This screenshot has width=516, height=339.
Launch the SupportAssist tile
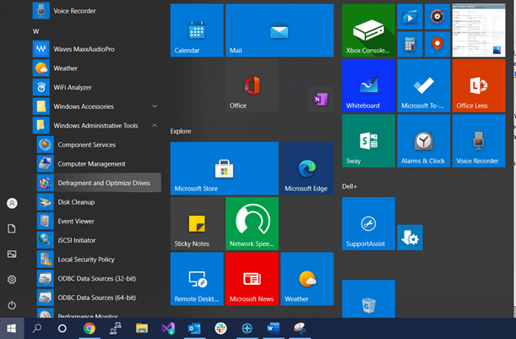368,224
